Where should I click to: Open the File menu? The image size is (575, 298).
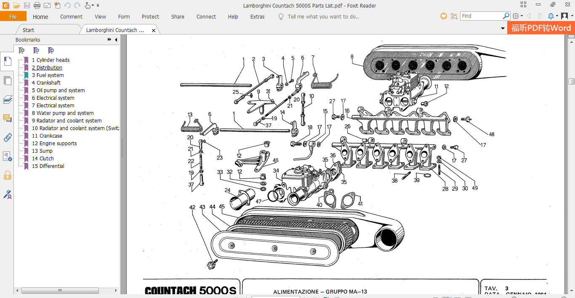coord(13,16)
